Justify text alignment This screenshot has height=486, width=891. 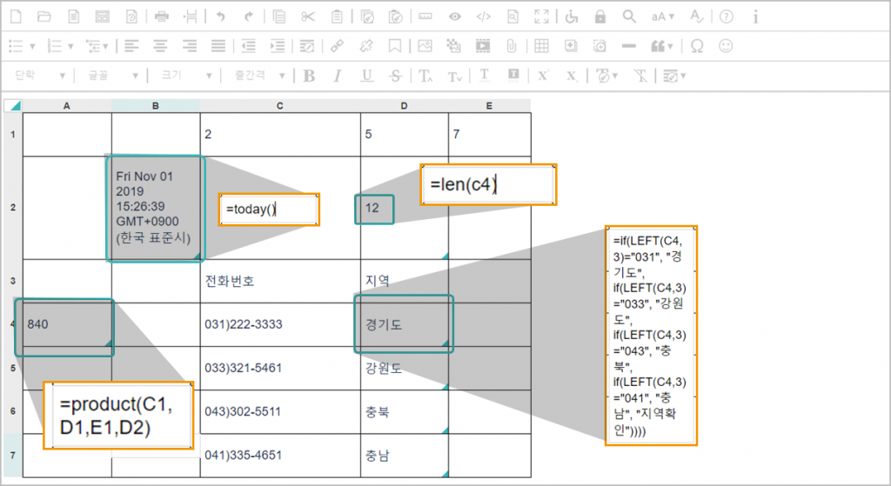218,46
